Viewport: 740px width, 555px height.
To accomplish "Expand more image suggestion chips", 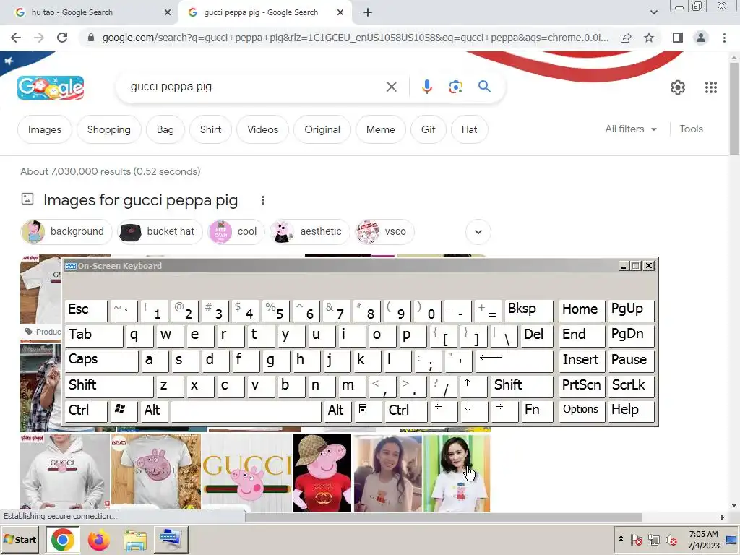I will click(478, 232).
